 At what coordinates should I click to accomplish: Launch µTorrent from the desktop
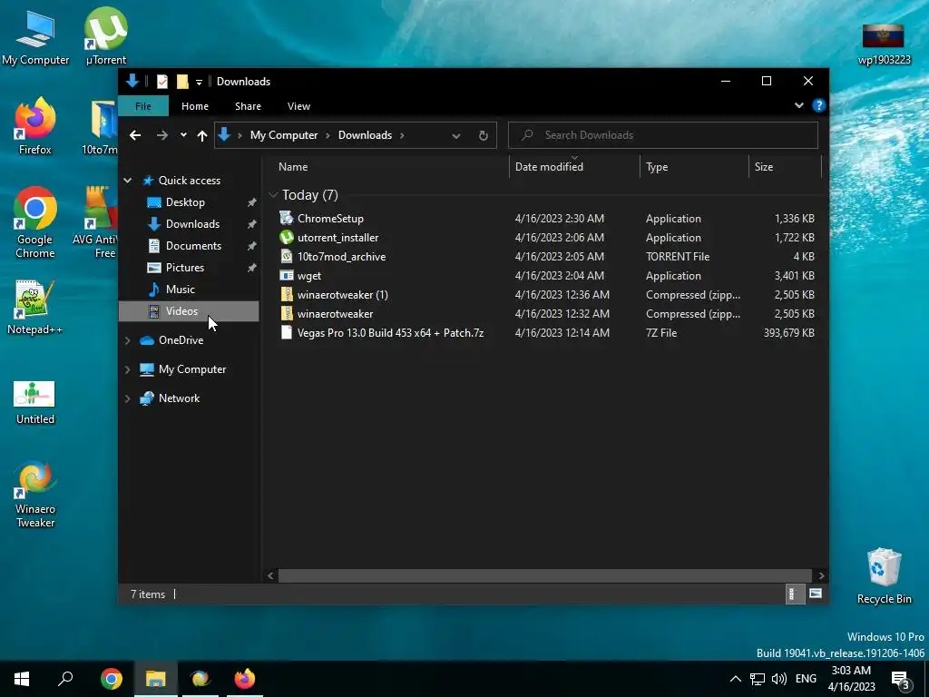(105, 37)
